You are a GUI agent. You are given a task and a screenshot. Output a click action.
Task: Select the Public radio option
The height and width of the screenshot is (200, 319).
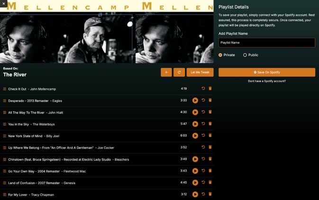pyautogui.click(x=245, y=55)
